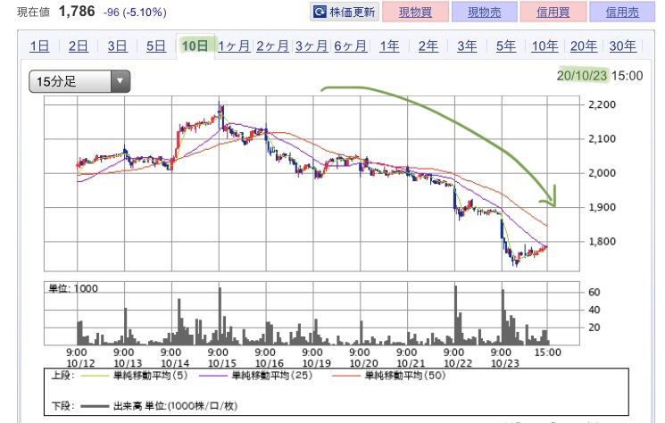Switch chart to 1ヶ月 range
Image resolution: width=665 pixels, height=423 pixels.
pyautogui.click(x=234, y=46)
